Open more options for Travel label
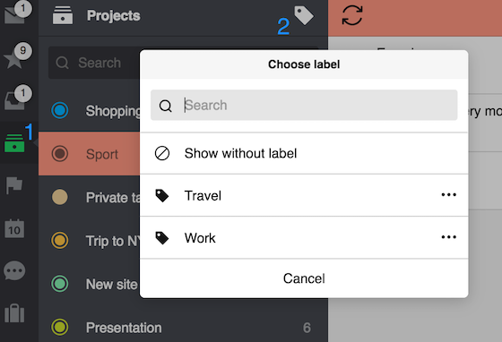The width and height of the screenshot is (502, 342). click(448, 194)
